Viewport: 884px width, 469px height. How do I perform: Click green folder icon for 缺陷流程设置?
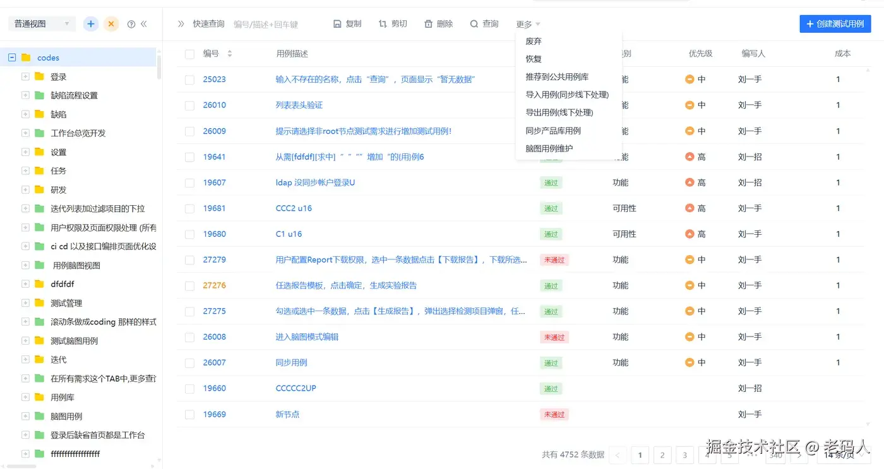[x=39, y=95]
